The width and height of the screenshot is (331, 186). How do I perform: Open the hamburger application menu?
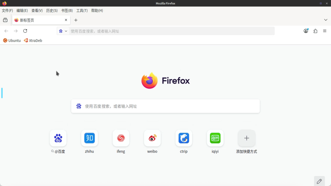[x=325, y=31]
